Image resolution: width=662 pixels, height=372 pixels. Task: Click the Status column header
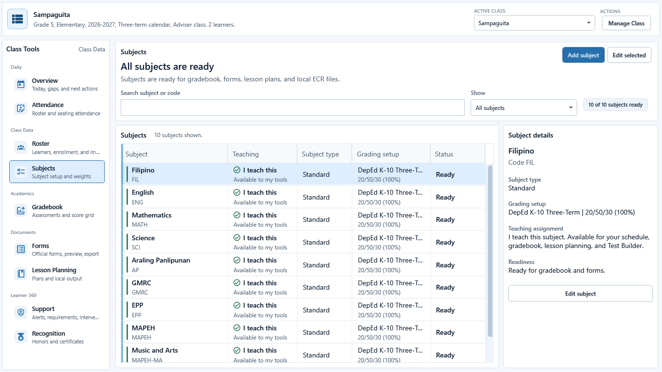457,154
